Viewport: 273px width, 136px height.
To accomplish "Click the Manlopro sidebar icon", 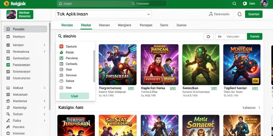I will (8, 37).
